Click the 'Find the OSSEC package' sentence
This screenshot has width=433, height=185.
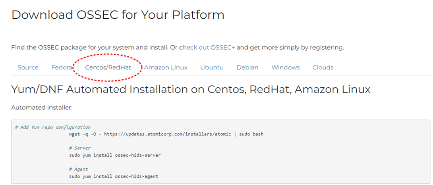pyautogui.click(x=178, y=48)
